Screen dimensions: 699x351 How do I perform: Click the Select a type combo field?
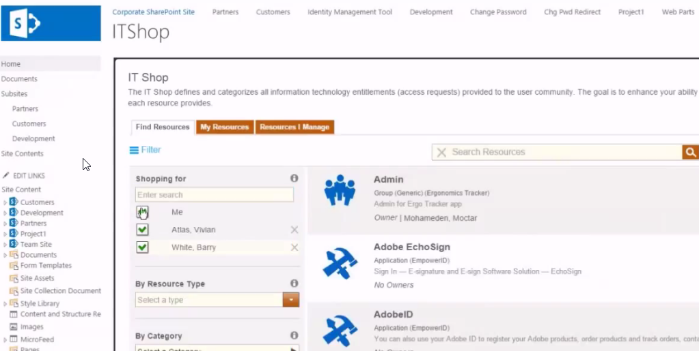(209, 300)
